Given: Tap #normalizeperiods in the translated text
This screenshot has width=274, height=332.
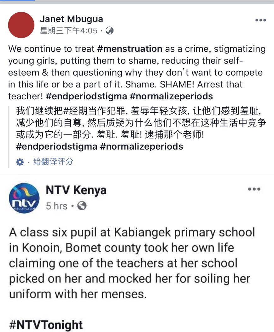Looking at the screenshot, I should tap(142, 147).
